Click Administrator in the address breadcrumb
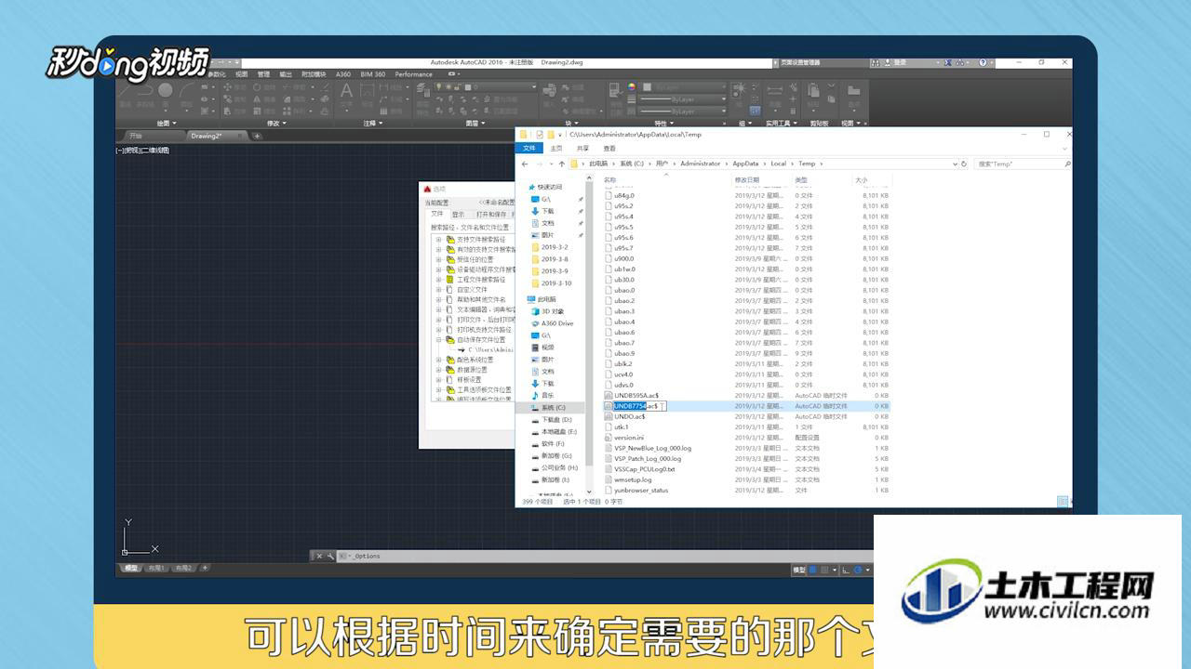 (x=700, y=164)
